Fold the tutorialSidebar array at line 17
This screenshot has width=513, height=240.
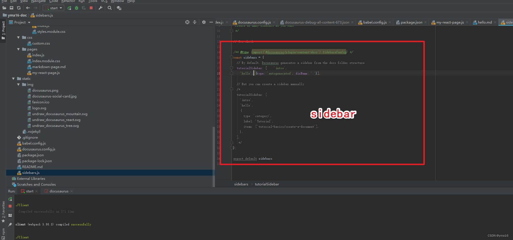tap(231, 68)
